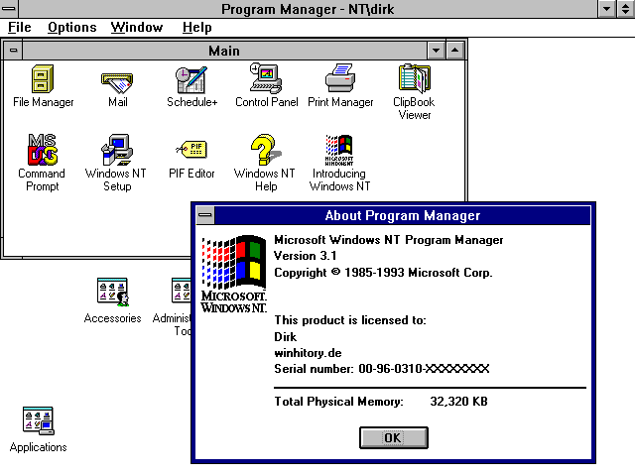Open the Help menu
This screenshot has height=476, width=635.
[x=196, y=27]
